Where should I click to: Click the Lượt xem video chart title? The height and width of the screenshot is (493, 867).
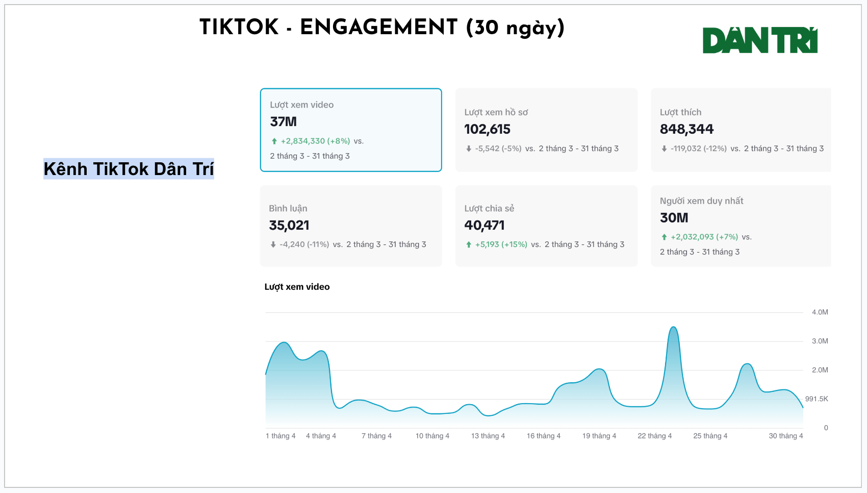click(297, 287)
